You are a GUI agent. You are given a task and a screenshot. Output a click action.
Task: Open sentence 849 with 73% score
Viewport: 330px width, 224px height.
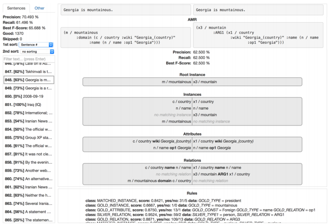28,88
